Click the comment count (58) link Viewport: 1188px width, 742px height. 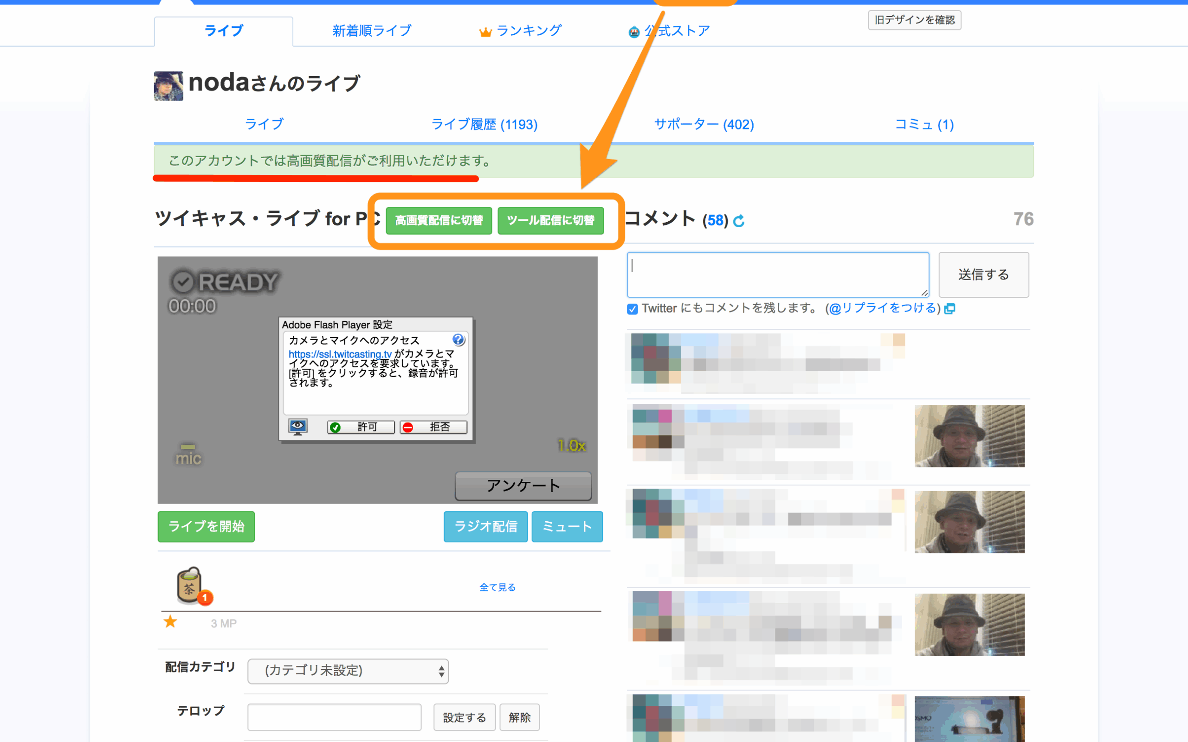click(715, 221)
